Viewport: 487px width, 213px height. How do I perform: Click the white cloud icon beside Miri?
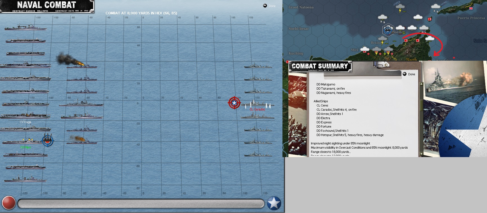[x=365, y=49]
